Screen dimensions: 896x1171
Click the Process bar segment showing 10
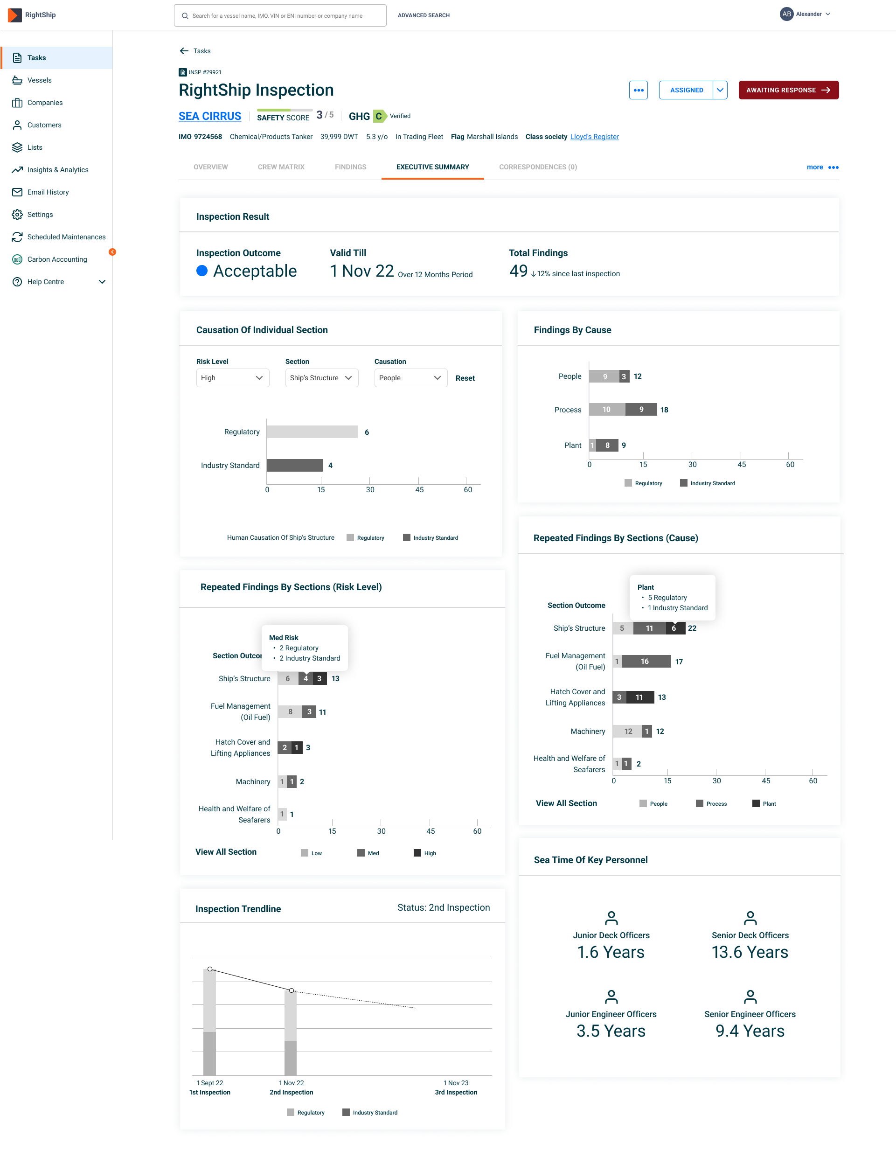coord(606,410)
